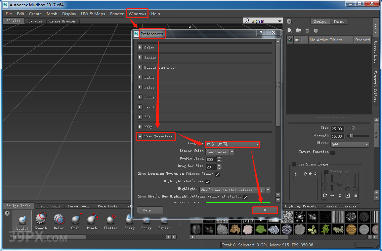Toggle layer visibility eye next to No Active Object
The height and width of the screenshot is (251, 382).
tap(289, 40)
